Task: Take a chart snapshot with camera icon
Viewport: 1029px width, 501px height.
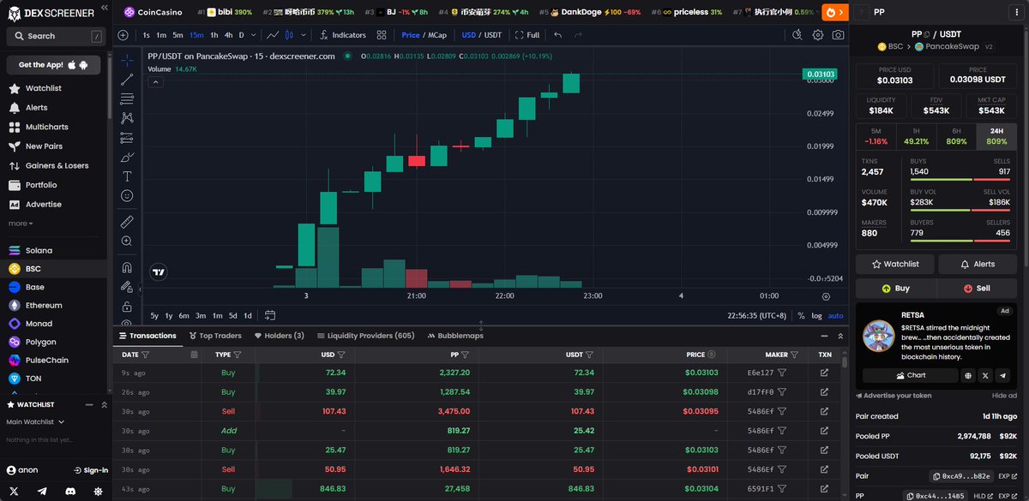Action: [x=838, y=35]
